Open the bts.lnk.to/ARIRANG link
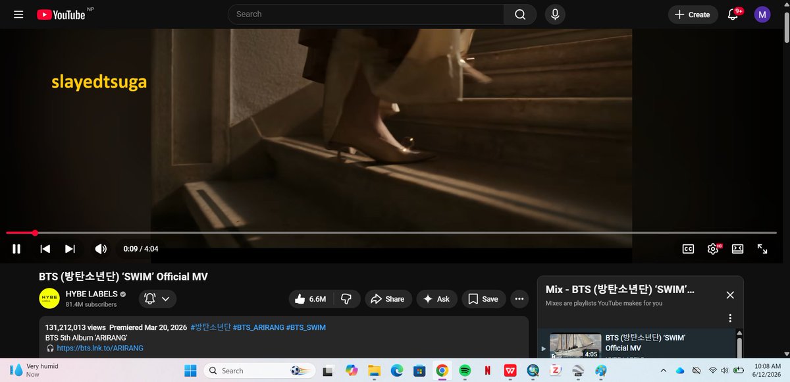 [x=100, y=348]
